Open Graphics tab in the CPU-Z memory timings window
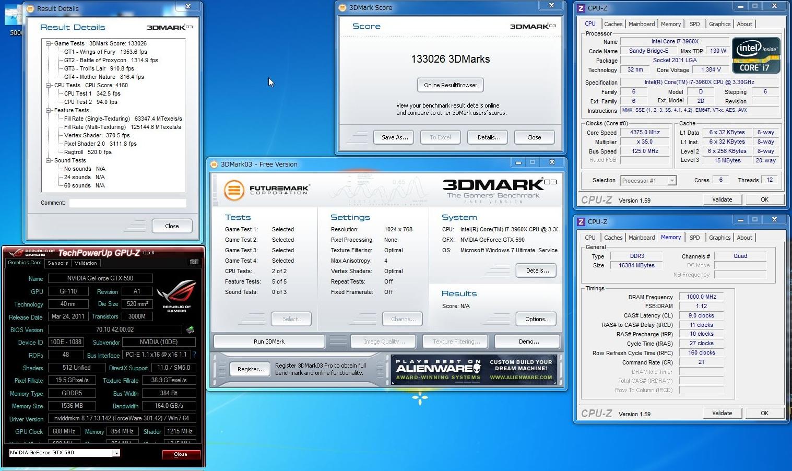Viewport: 792px width, 471px height. (719, 238)
